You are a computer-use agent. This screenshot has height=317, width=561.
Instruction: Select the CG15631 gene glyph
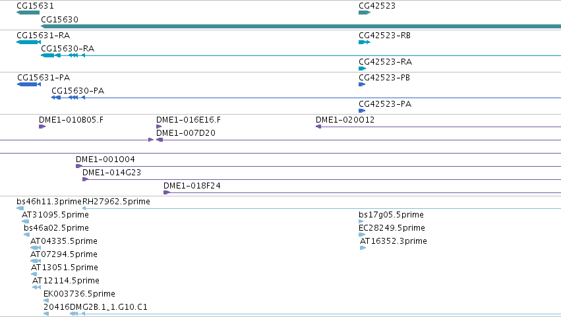[28, 13]
